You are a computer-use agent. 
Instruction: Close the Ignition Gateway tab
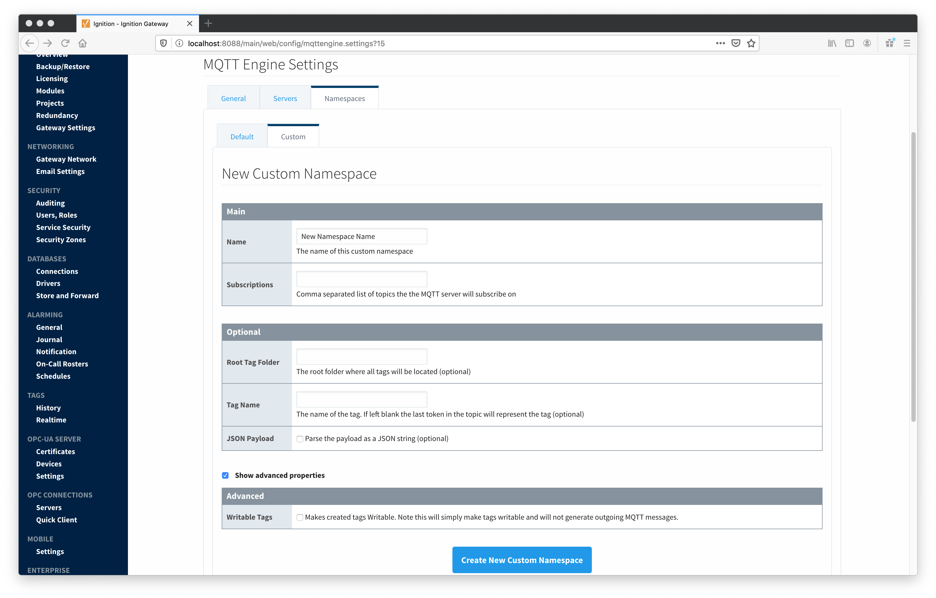coord(190,23)
